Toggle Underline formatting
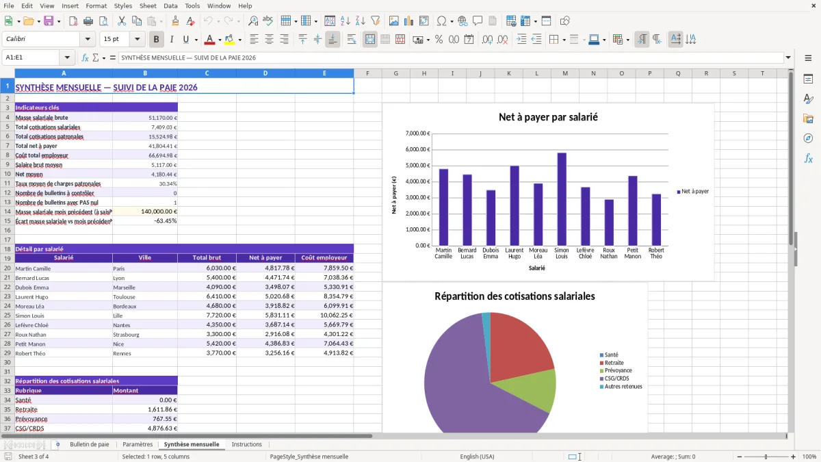821x462 pixels. point(185,40)
